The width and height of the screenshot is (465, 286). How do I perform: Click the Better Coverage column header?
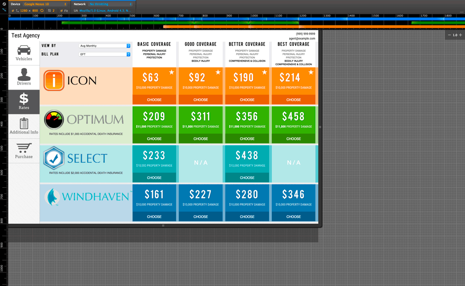(x=247, y=44)
